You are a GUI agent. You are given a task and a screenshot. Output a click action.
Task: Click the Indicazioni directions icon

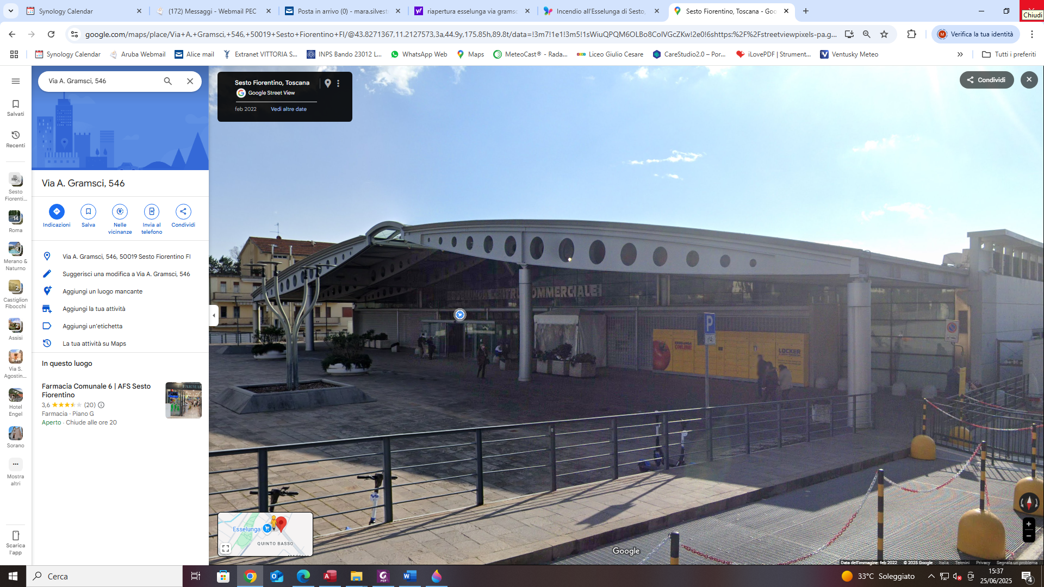pos(57,211)
